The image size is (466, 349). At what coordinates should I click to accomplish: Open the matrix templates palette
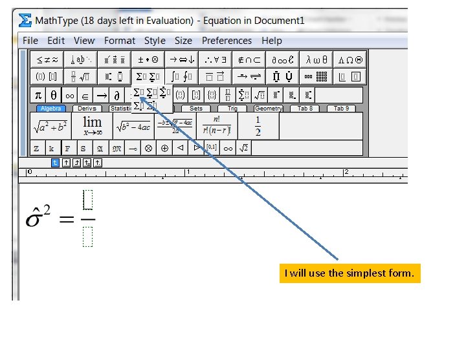point(316,76)
